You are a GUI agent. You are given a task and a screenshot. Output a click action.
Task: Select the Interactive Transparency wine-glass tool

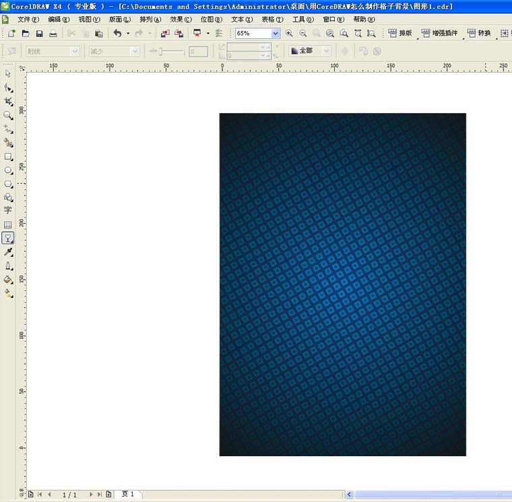tap(8, 238)
